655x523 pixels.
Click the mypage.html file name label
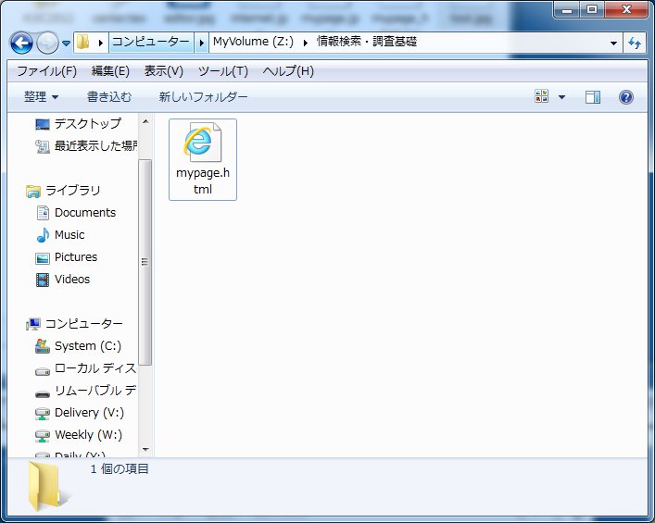coord(203,181)
